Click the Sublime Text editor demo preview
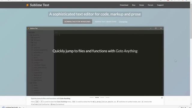The image size is (192, 108). click(95, 61)
